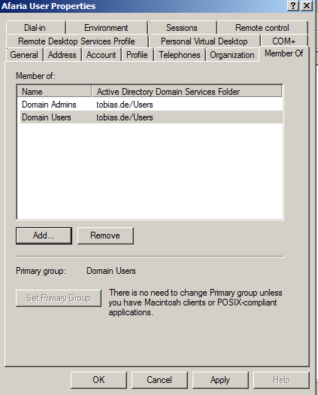Open the Environment tab
318x395 pixels.
(107, 28)
